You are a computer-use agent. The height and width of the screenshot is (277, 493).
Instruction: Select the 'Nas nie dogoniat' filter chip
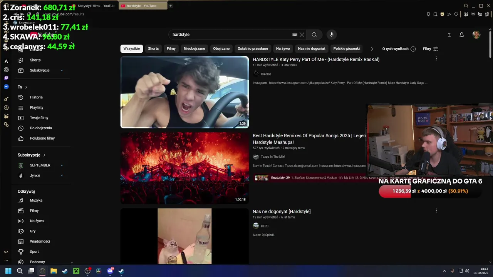coord(312,48)
